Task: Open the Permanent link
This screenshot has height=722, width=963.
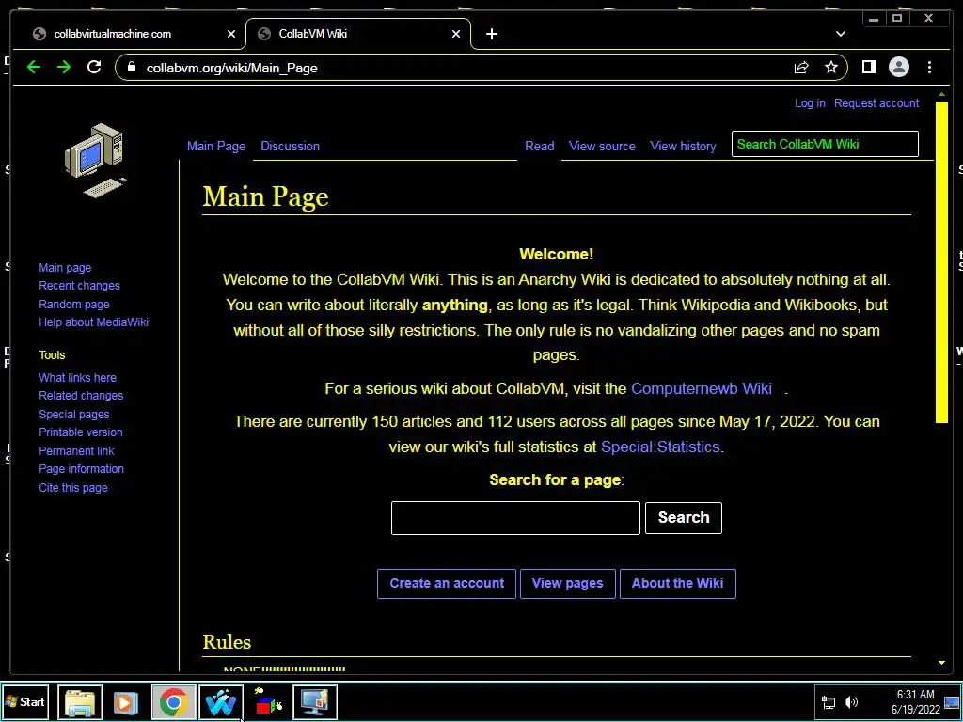Action: pyautogui.click(x=76, y=450)
